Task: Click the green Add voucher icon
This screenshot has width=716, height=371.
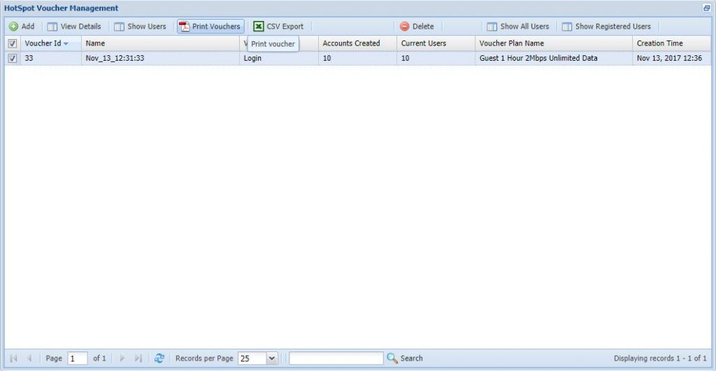Action: (x=13, y=27)
